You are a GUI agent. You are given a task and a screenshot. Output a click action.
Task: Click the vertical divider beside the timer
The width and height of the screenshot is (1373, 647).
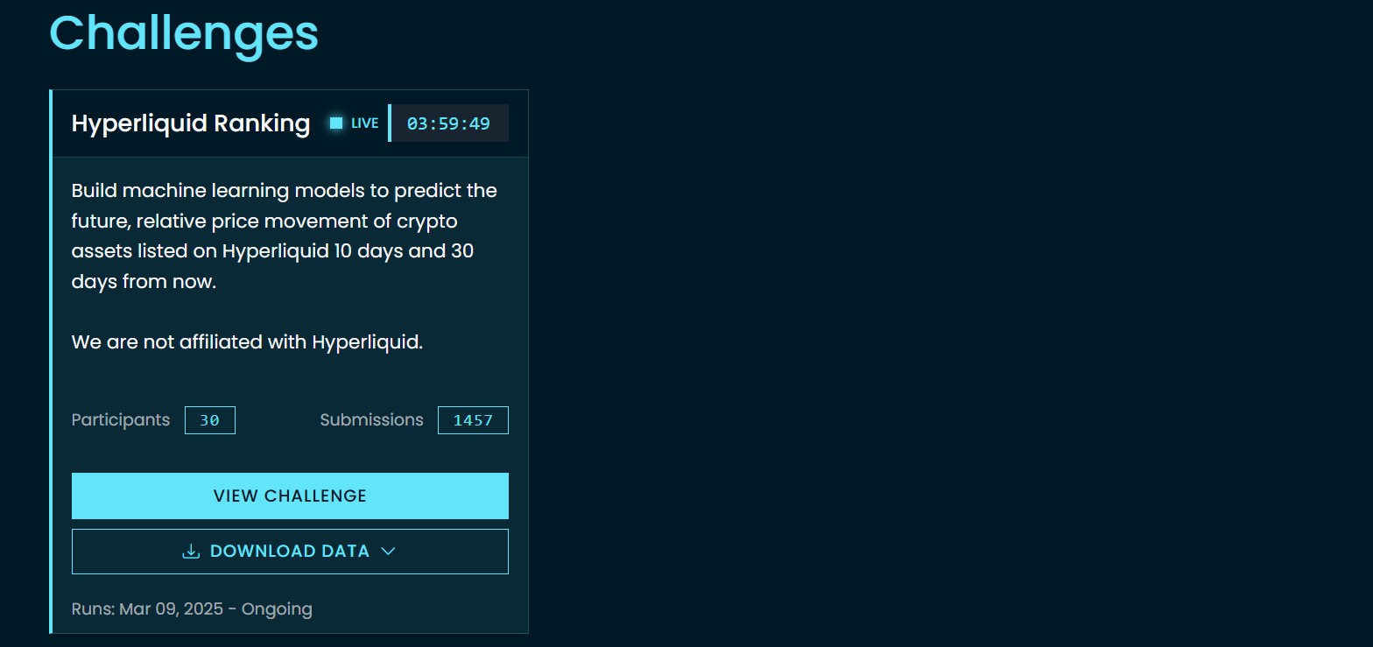click(x=390, y=123)
